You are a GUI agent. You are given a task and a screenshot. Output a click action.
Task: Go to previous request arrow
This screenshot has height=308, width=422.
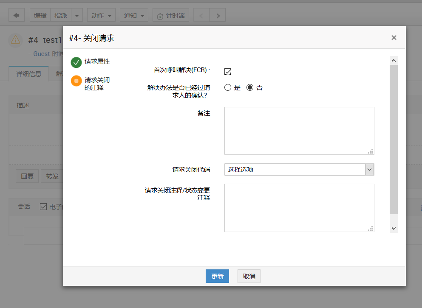(x=201, y=16)
